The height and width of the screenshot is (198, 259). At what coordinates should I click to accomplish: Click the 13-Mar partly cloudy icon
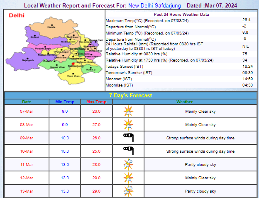pos(128,191)
